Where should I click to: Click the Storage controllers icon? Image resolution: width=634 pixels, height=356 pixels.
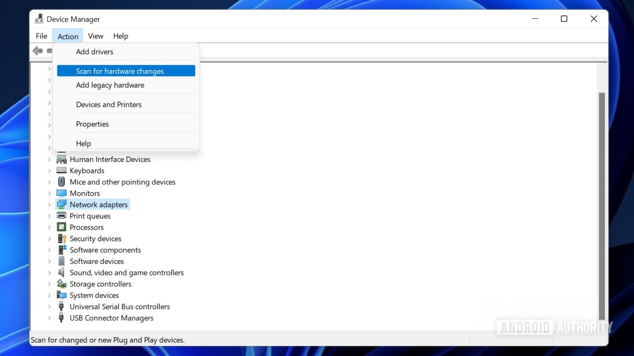coord(61,284)
